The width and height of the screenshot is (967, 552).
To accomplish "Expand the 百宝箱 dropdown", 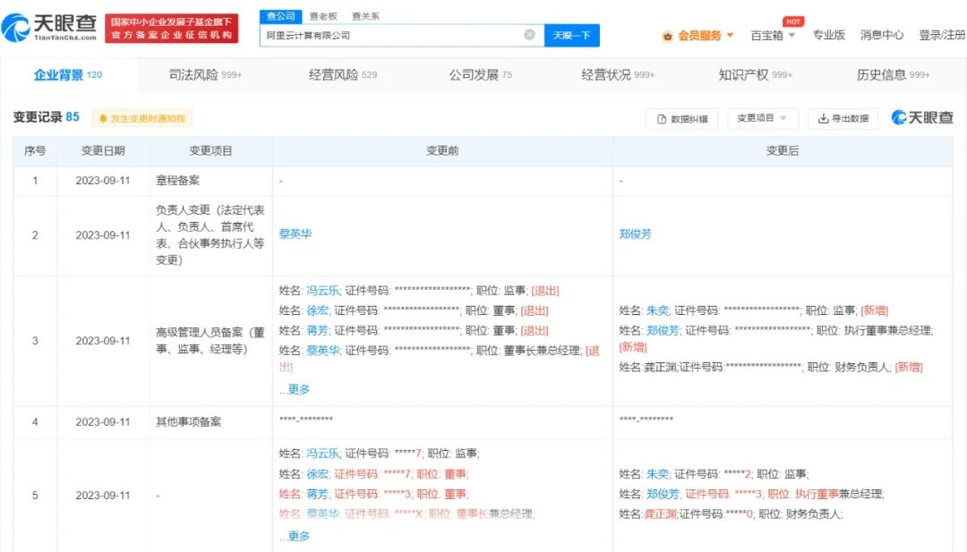I will click(x=773, y=36).
